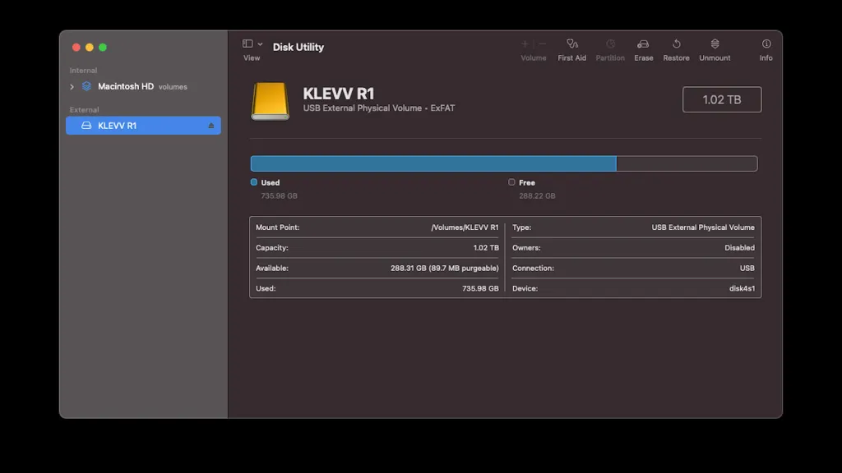Click the Used value 735.98 GB in table
The height and width of the screenshot is (473, 842).
click(480, 288)
